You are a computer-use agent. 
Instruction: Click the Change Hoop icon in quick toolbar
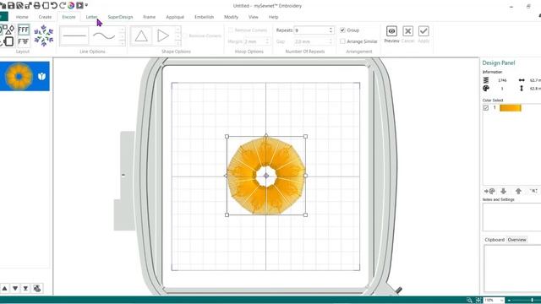(46, 6)
